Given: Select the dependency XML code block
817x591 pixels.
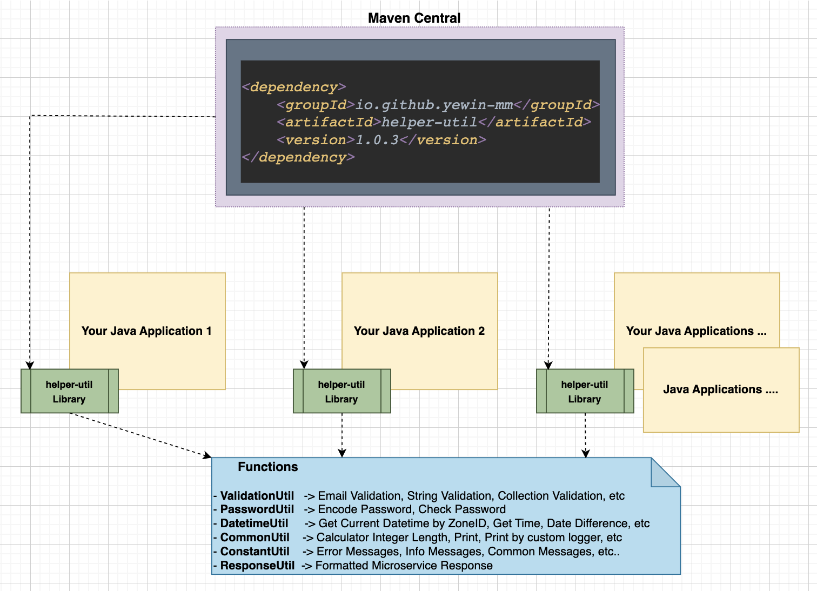Looking at the screenshot, I should coord(420,122).
